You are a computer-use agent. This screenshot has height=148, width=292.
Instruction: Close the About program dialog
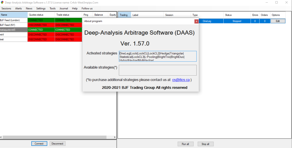pos(196,21)
